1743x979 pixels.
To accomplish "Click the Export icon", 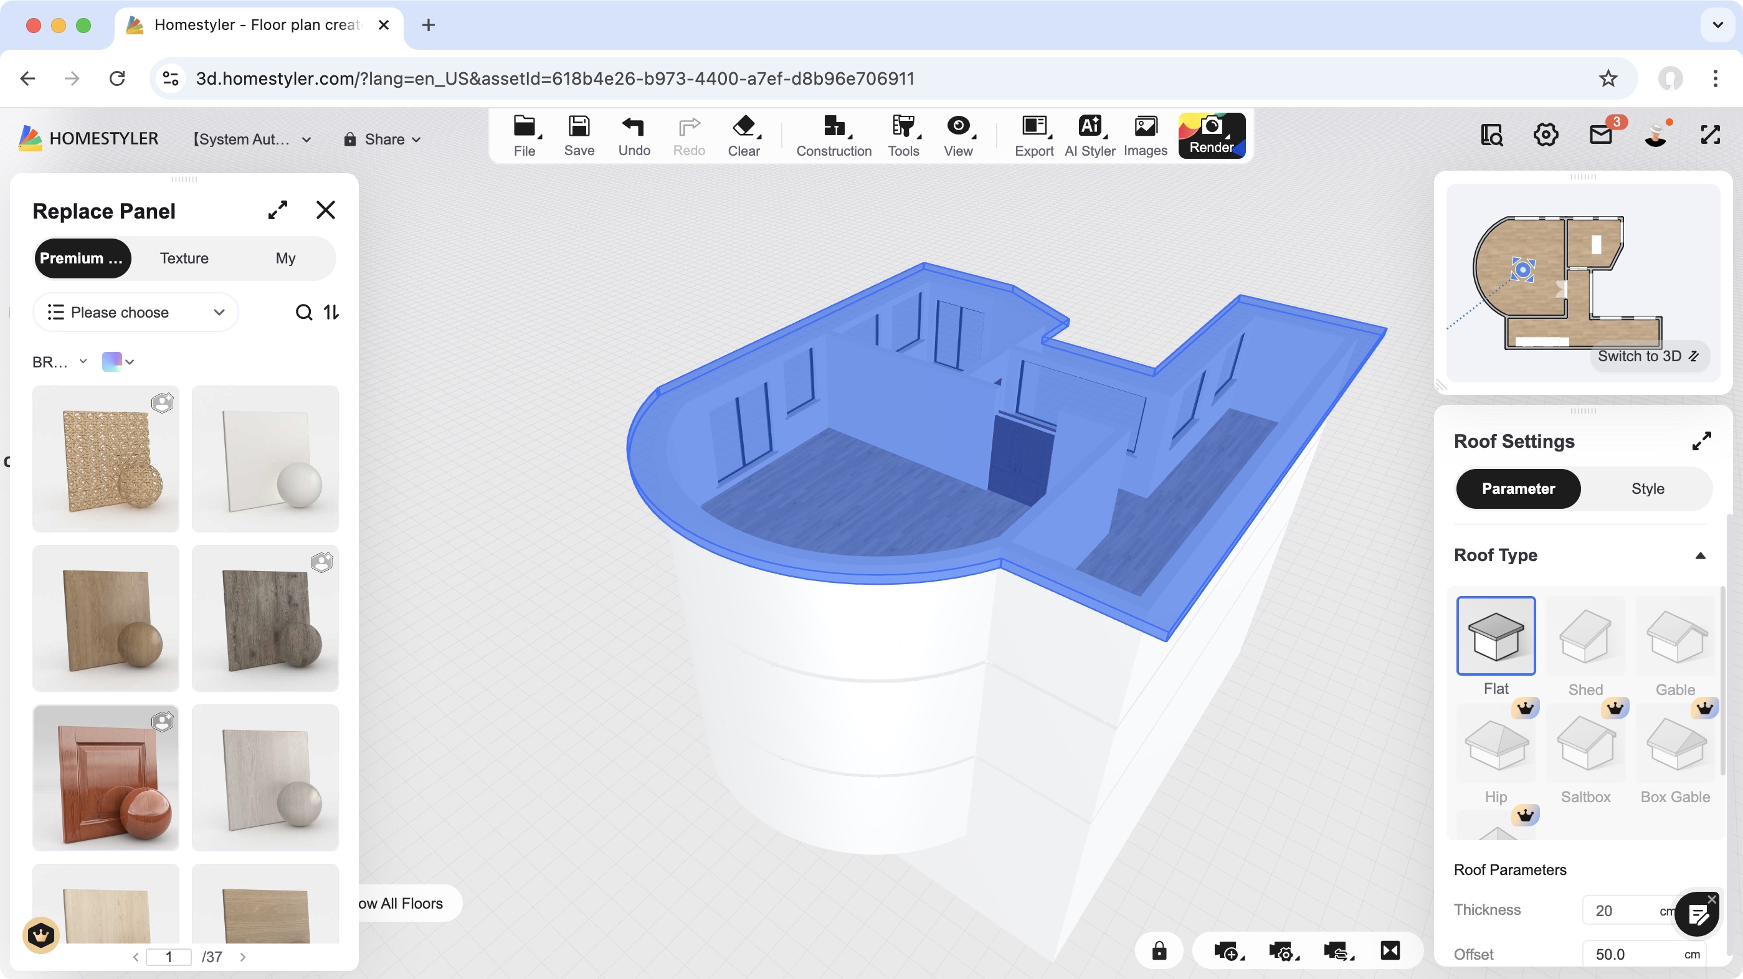I will coord(1033,127).
